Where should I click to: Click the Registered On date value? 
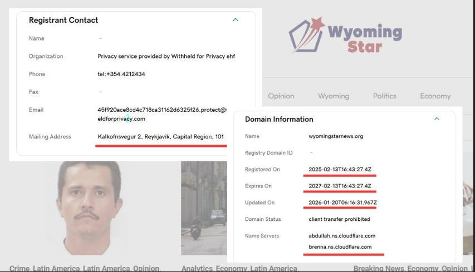click(x=340, y=170)
